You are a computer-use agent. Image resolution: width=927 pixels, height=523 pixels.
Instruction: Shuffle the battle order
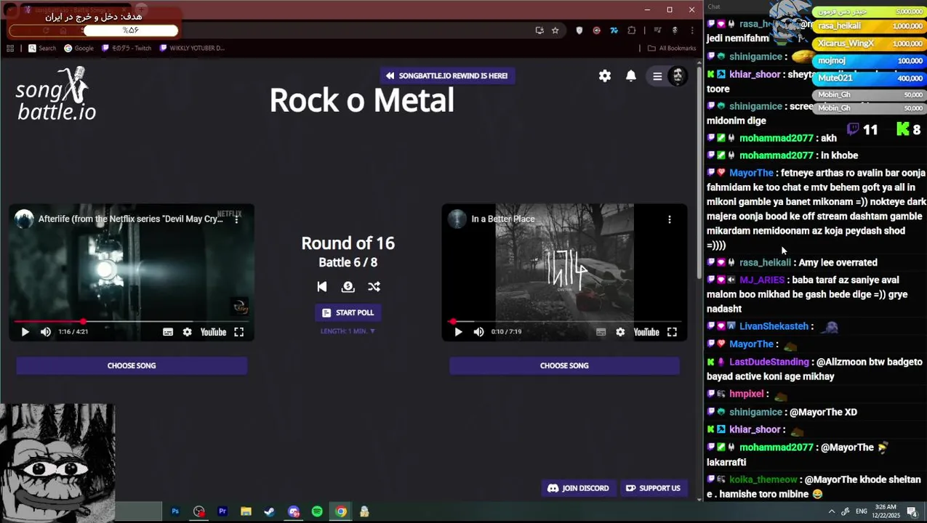[374, 286]
